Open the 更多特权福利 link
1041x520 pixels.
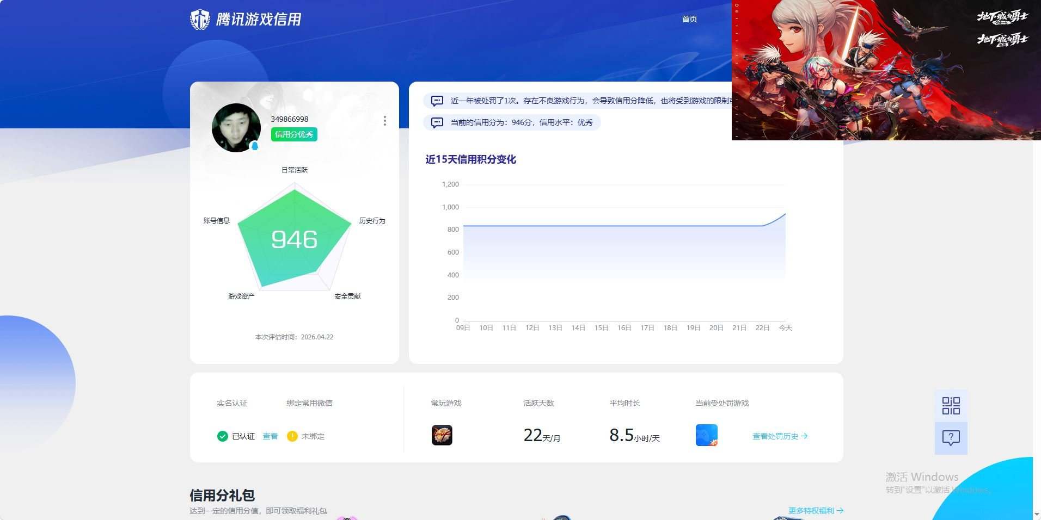point(816,510)
